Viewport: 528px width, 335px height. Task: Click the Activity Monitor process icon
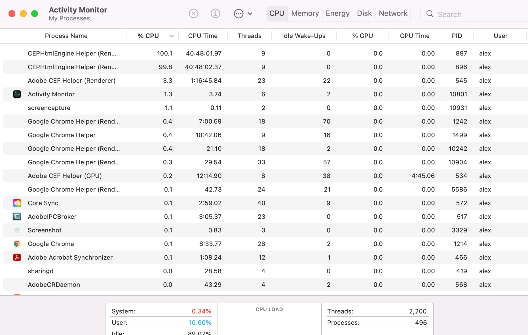click(17, 94)
